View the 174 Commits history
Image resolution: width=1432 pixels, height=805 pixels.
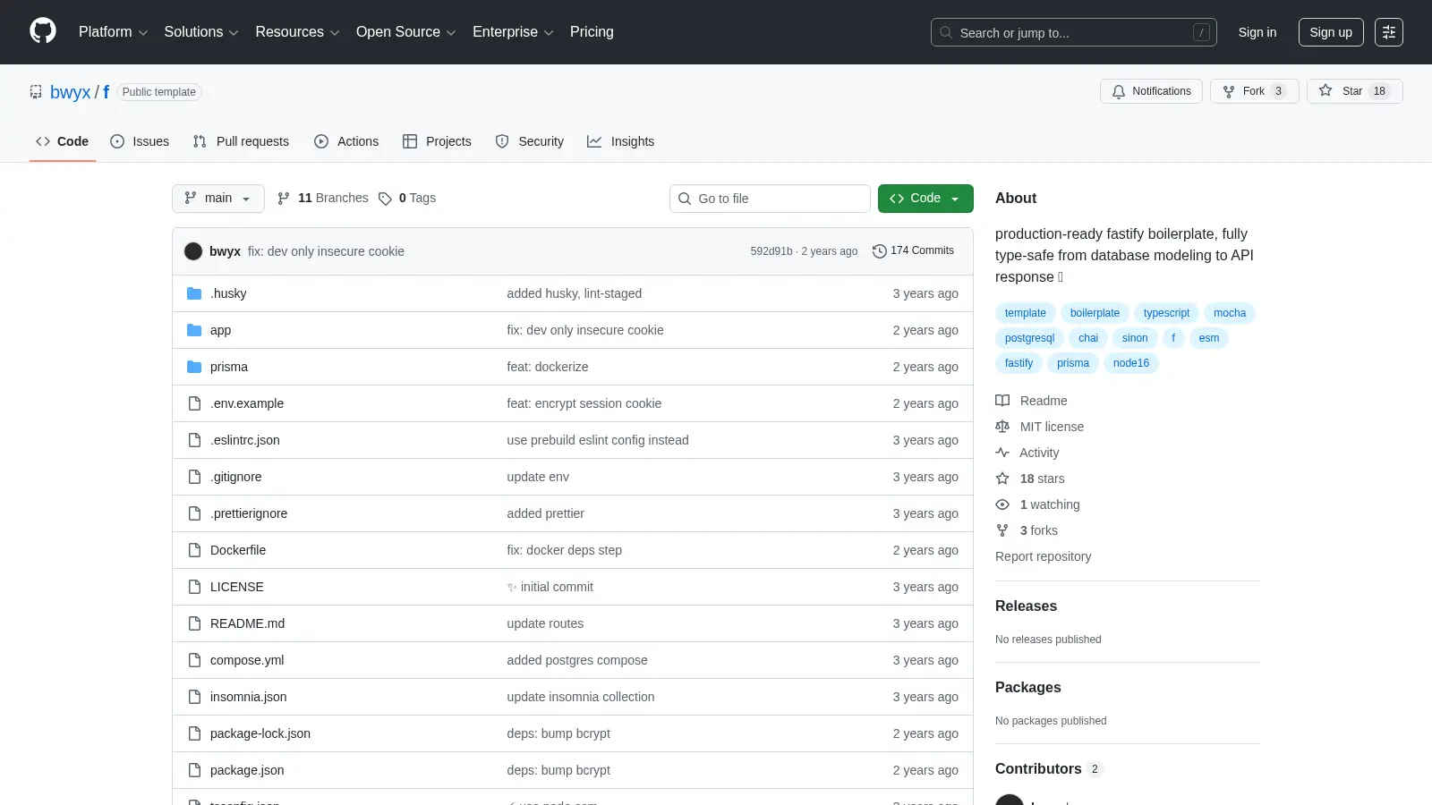pos(913,251)
